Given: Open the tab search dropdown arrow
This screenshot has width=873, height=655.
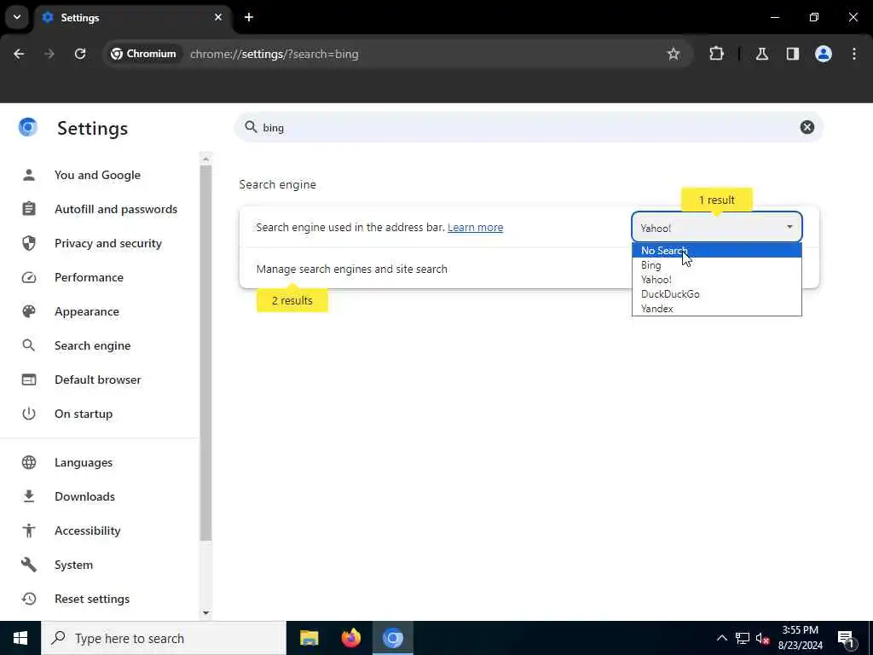Looking at the screenshot, I should [17, 17].
